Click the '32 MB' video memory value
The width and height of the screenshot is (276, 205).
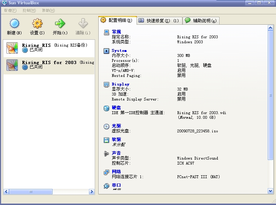pos(182,89)
